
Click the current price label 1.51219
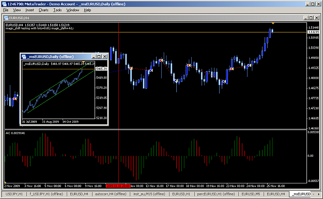pos(313,32)
